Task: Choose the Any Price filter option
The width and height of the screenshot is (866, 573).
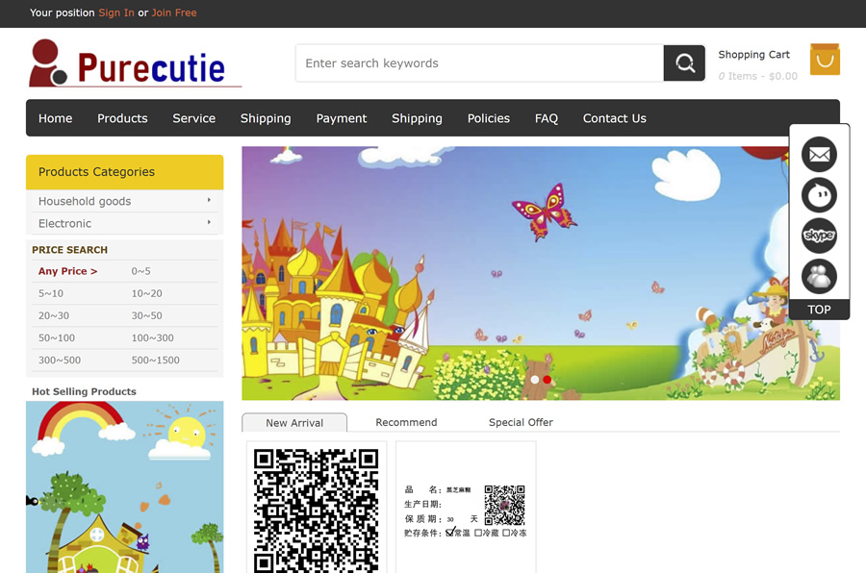Action: pyautogui.click(x=67, y=271)
